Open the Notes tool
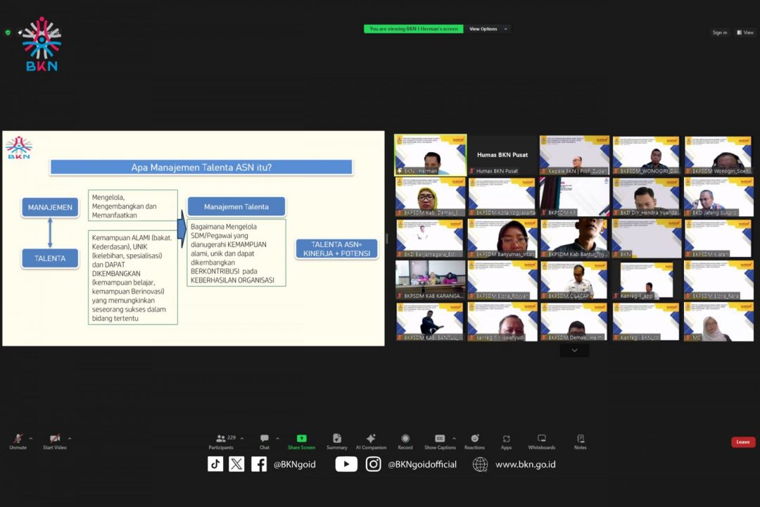The width and height of the screenshot is (760, 507). pyautogui.click(x=580, y=439)
